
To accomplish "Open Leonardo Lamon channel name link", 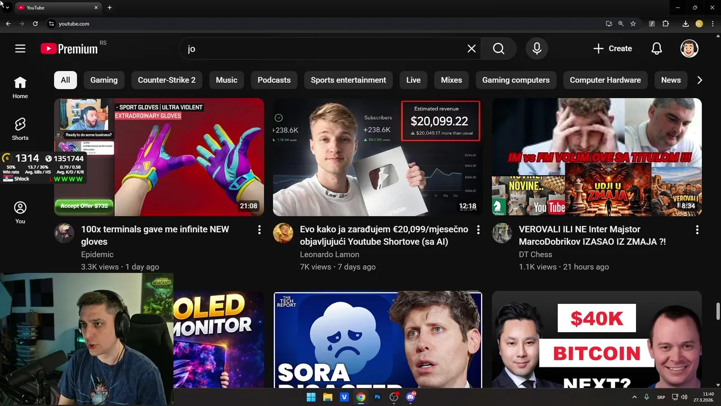I will coord(330,254).
